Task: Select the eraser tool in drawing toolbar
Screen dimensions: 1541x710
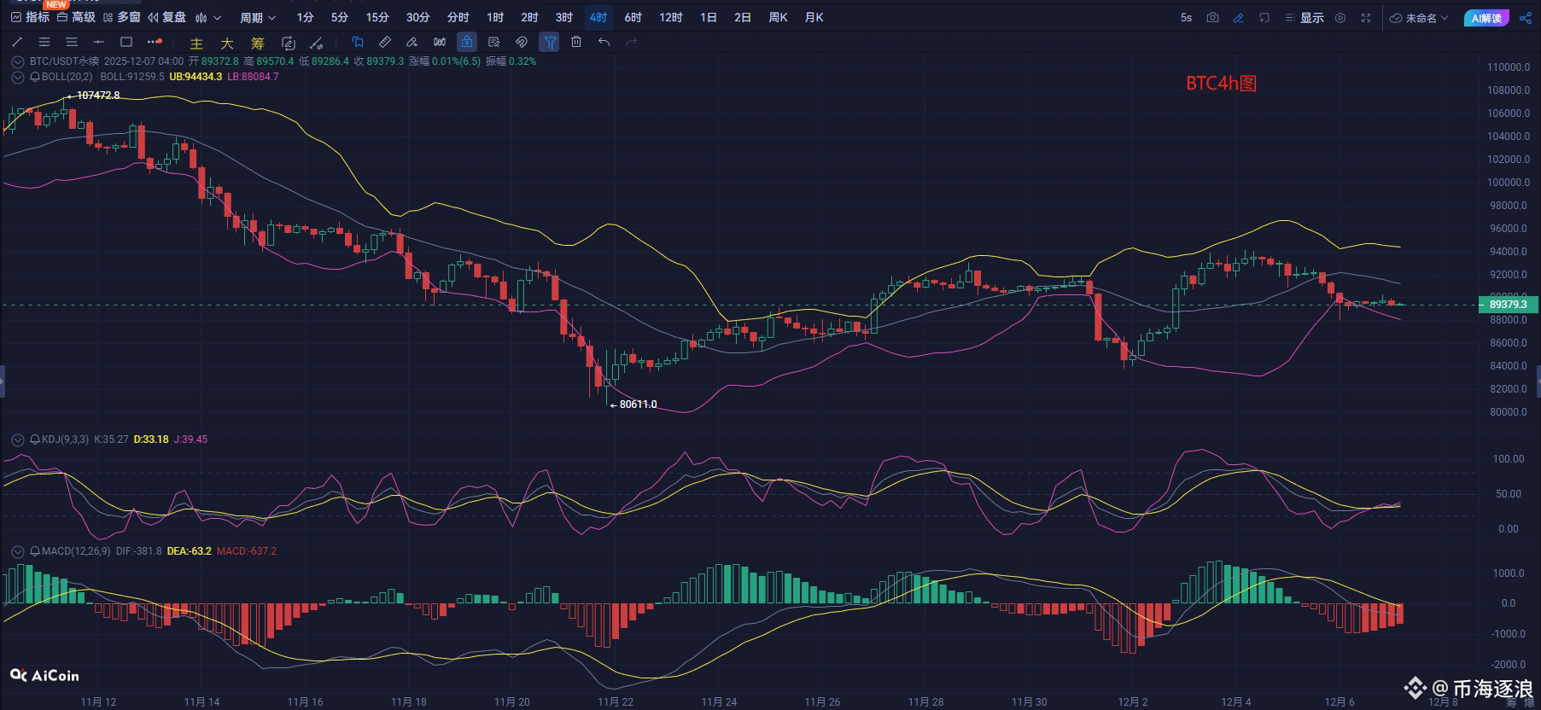Action: click(412, 42)
